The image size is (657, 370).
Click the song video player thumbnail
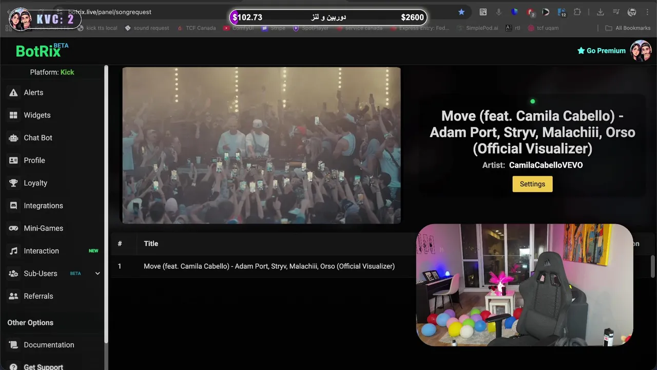point(261,145)
